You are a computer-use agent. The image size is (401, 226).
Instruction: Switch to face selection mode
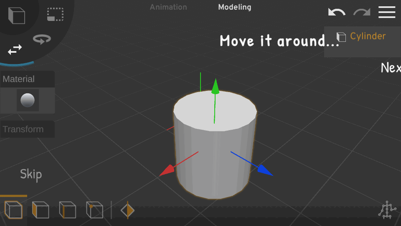point(41,210)
